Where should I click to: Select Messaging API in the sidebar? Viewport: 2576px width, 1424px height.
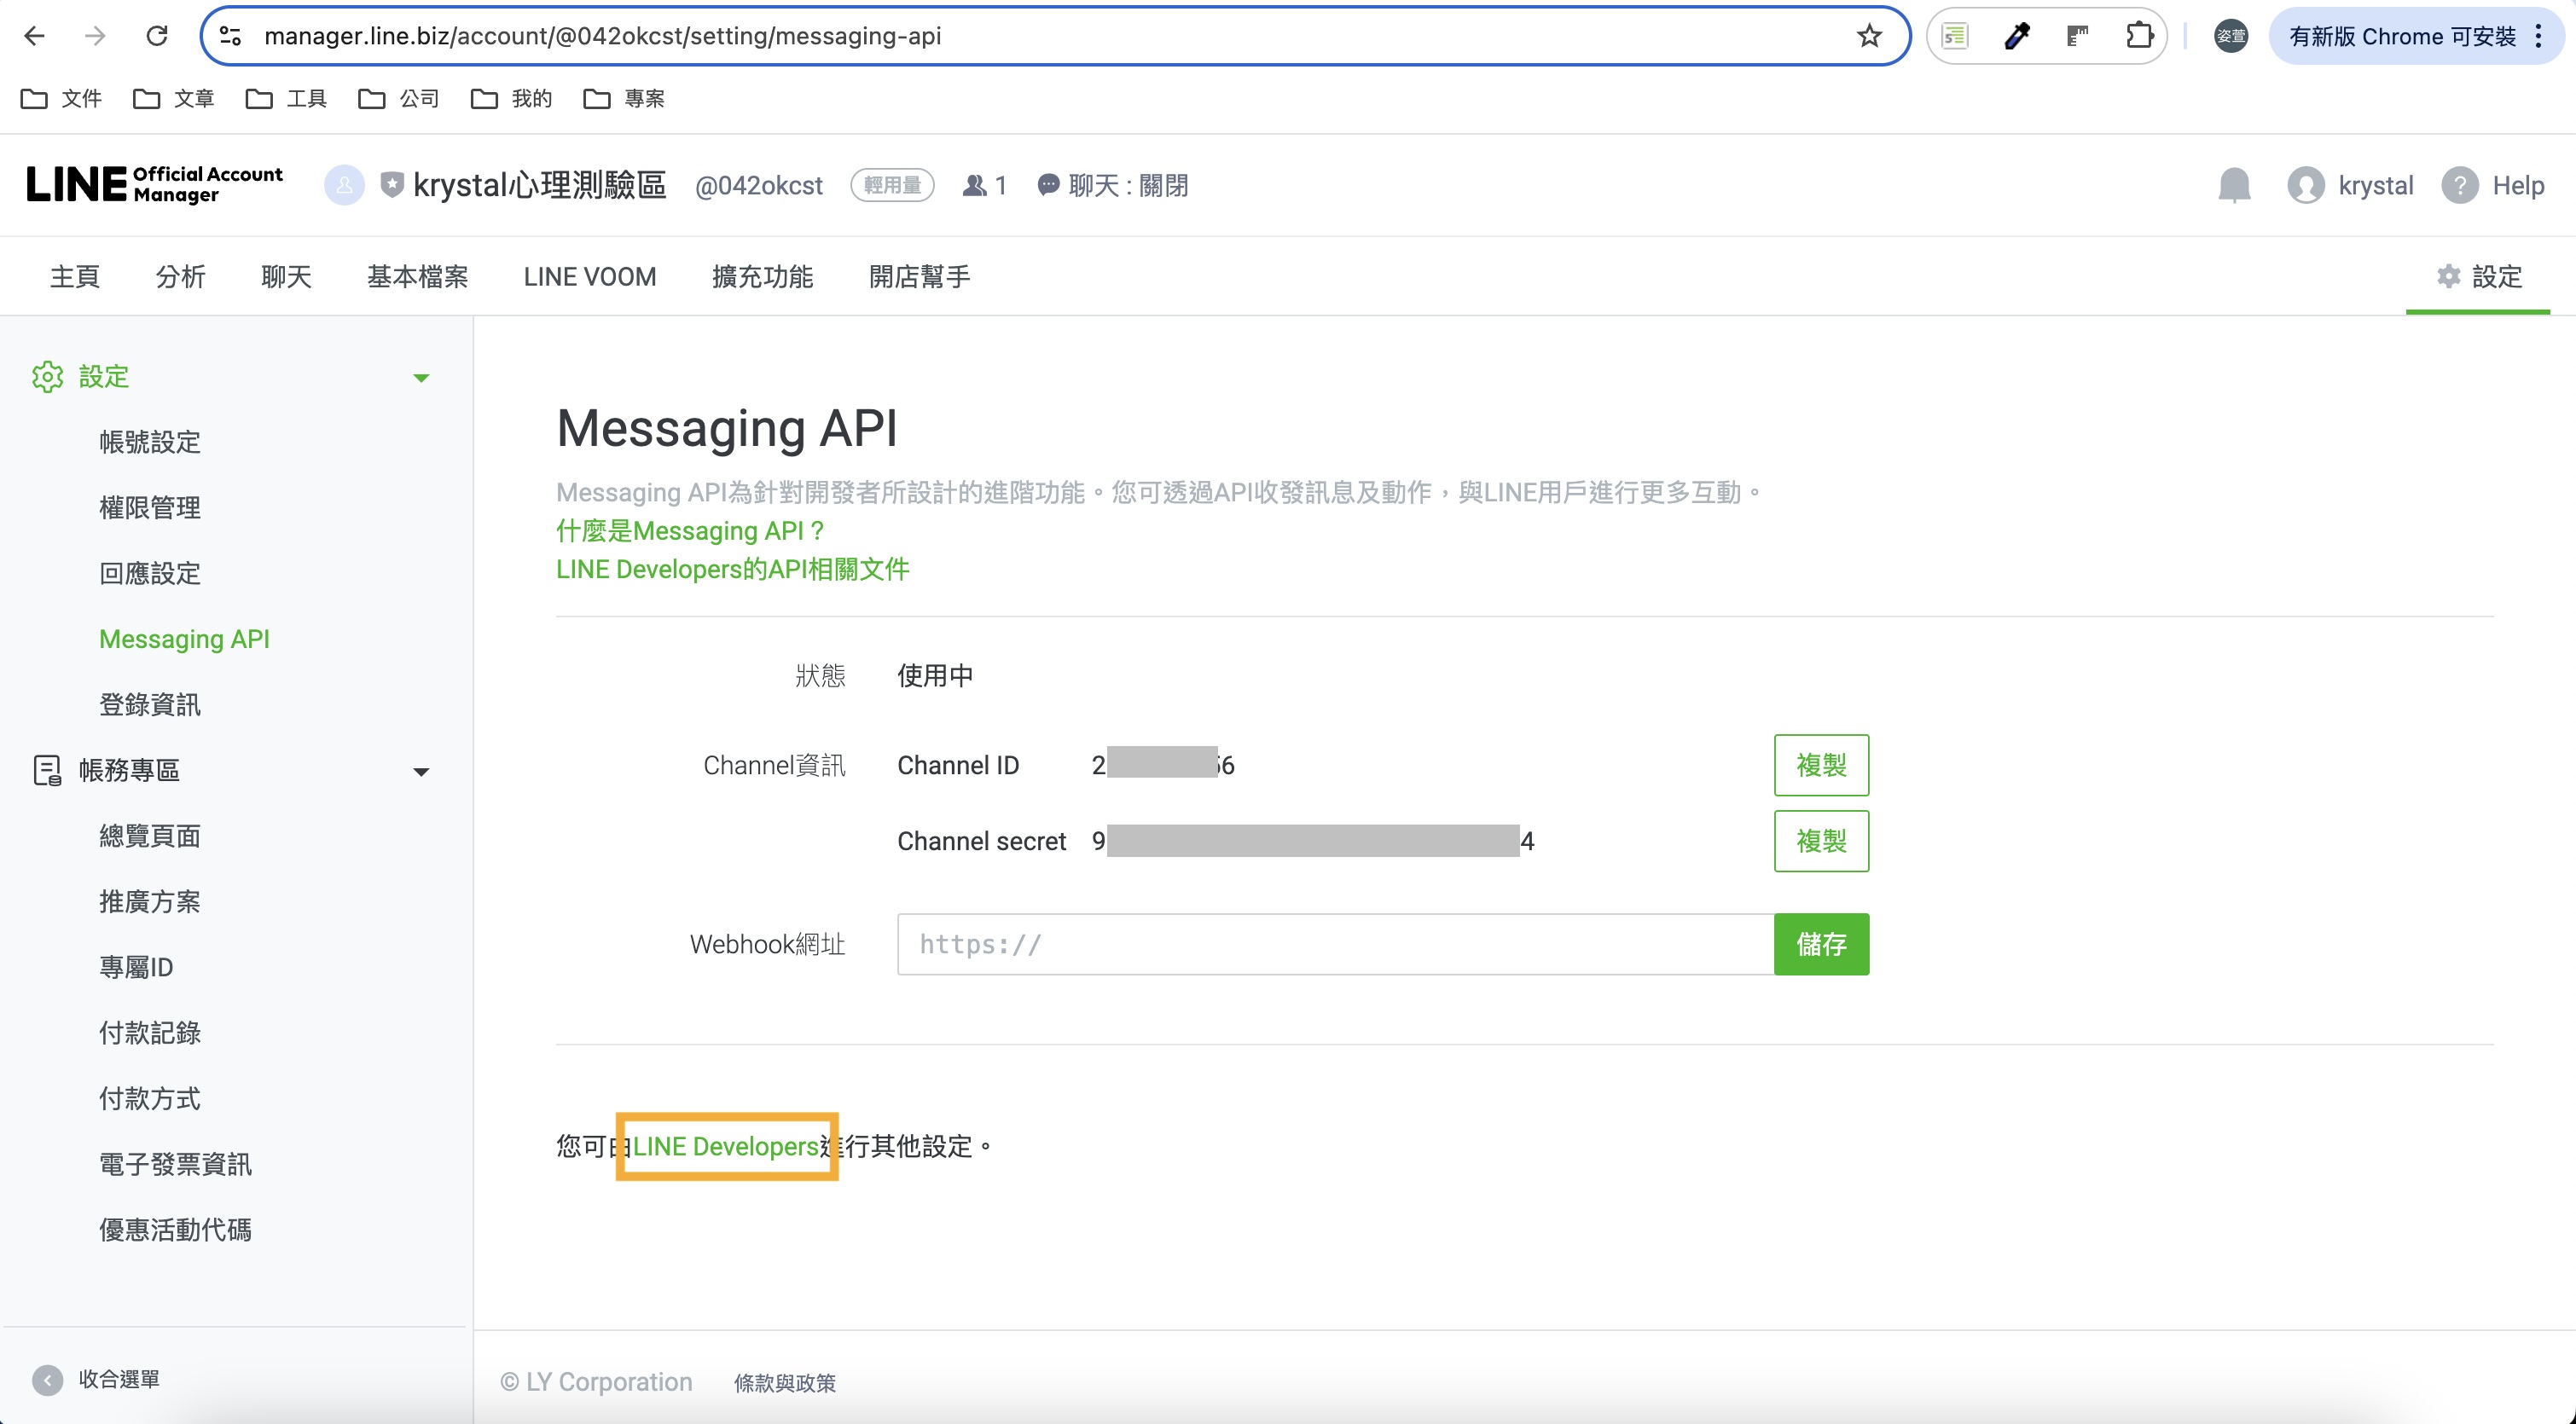[x=185, y=639]
